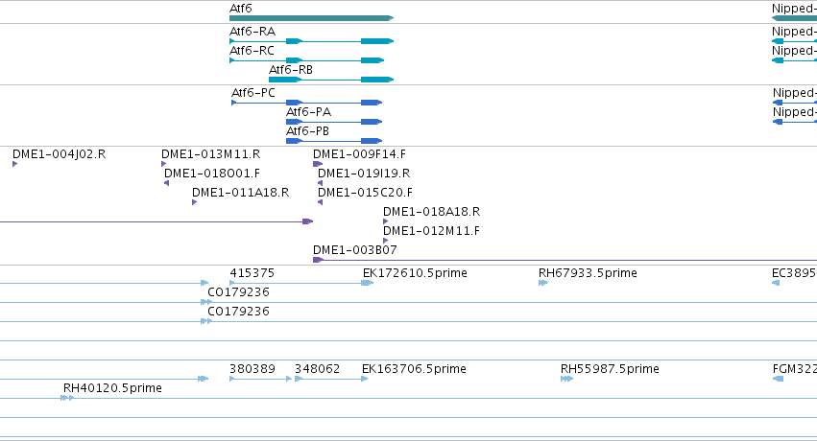Viewport: 817px width, 441px height.
Task: Click the DME1-018A18.R label
Action: [432, 212]
